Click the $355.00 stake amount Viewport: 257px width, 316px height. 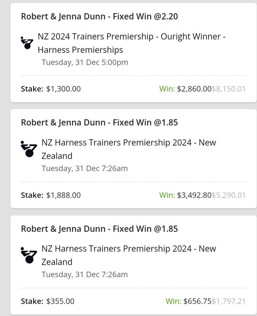pyautogui.click(x=60, y=301)
